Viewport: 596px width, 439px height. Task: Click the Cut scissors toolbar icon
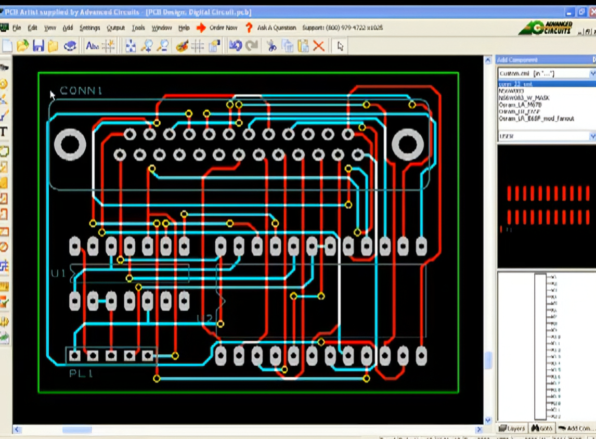pos(273,46)
